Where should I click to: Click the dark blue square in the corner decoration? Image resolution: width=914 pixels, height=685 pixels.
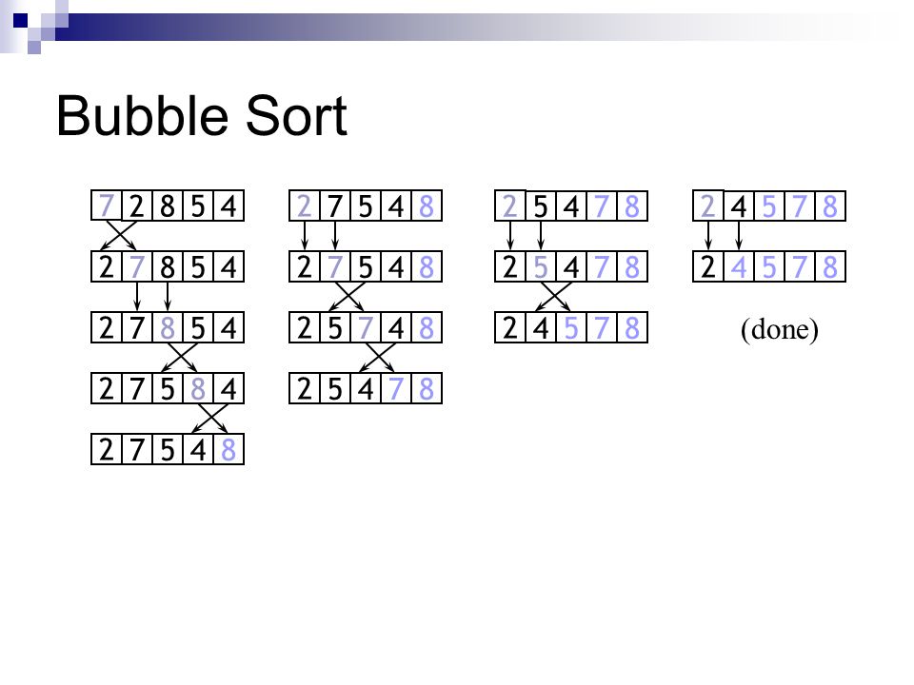click(x=21, y=21)
